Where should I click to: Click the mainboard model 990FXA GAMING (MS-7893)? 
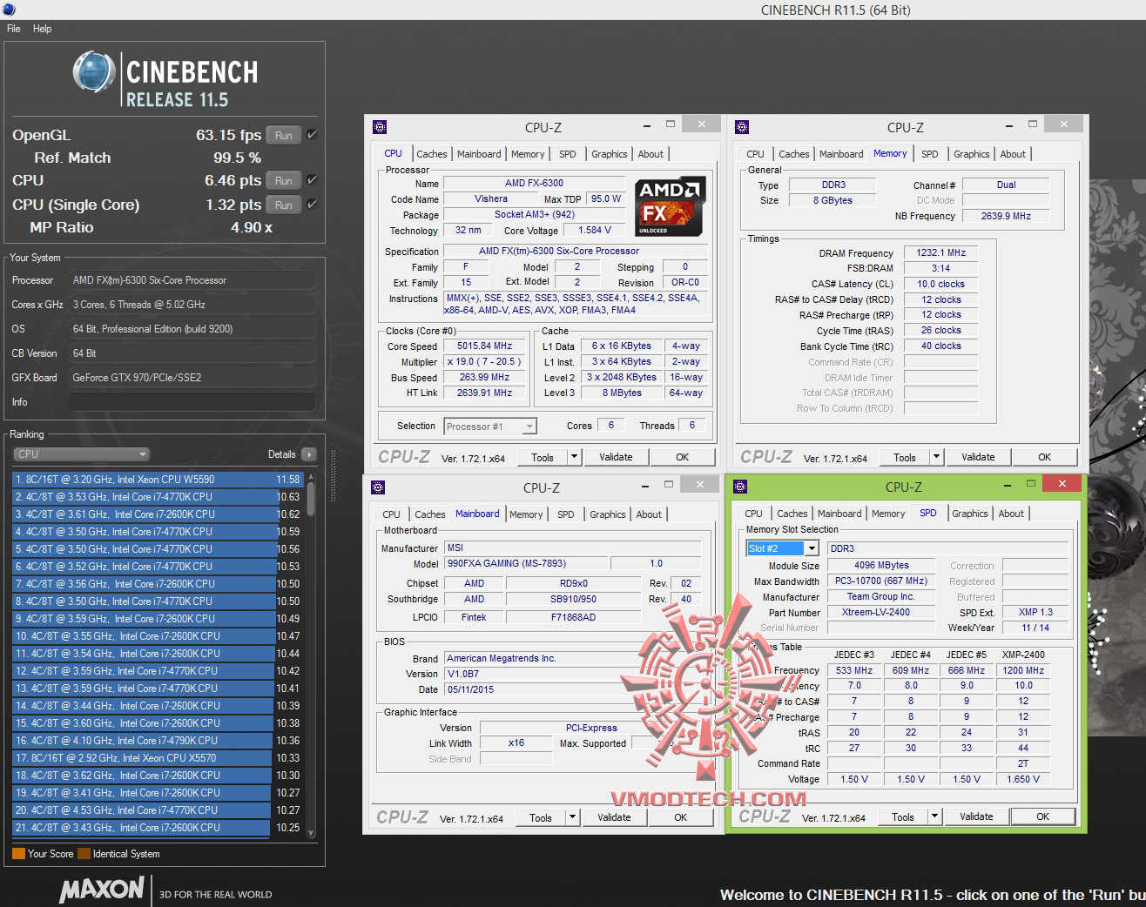525,564
